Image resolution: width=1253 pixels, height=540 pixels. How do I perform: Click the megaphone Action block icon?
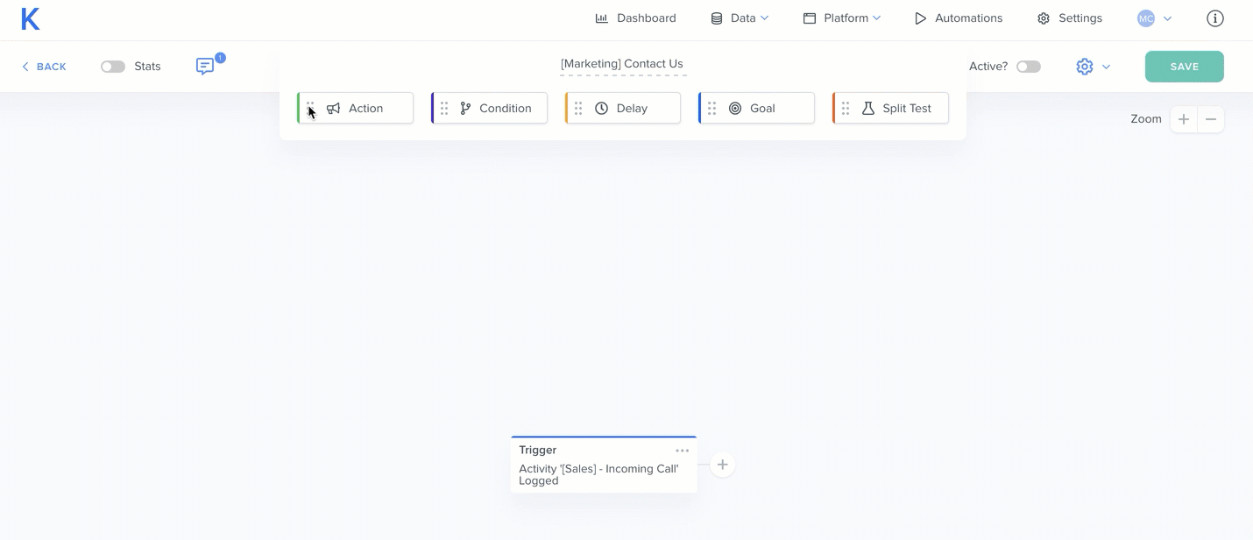coord(333,109)
